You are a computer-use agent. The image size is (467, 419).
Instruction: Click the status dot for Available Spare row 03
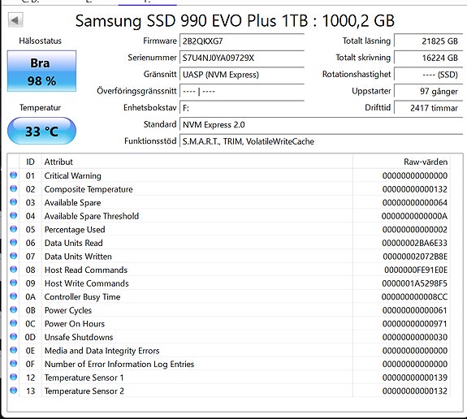14,202
